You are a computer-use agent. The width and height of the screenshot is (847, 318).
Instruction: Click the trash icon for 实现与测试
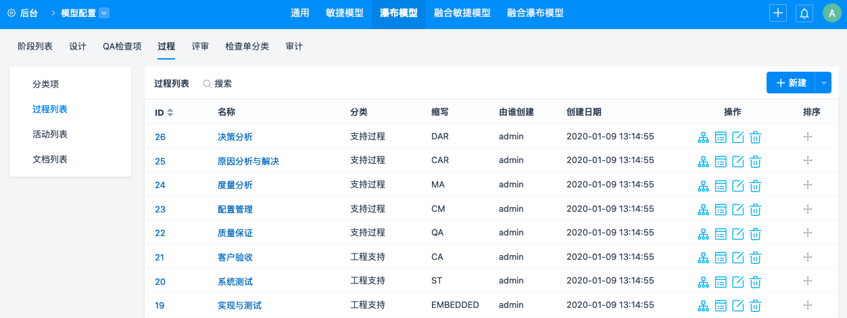coord(756,306)
